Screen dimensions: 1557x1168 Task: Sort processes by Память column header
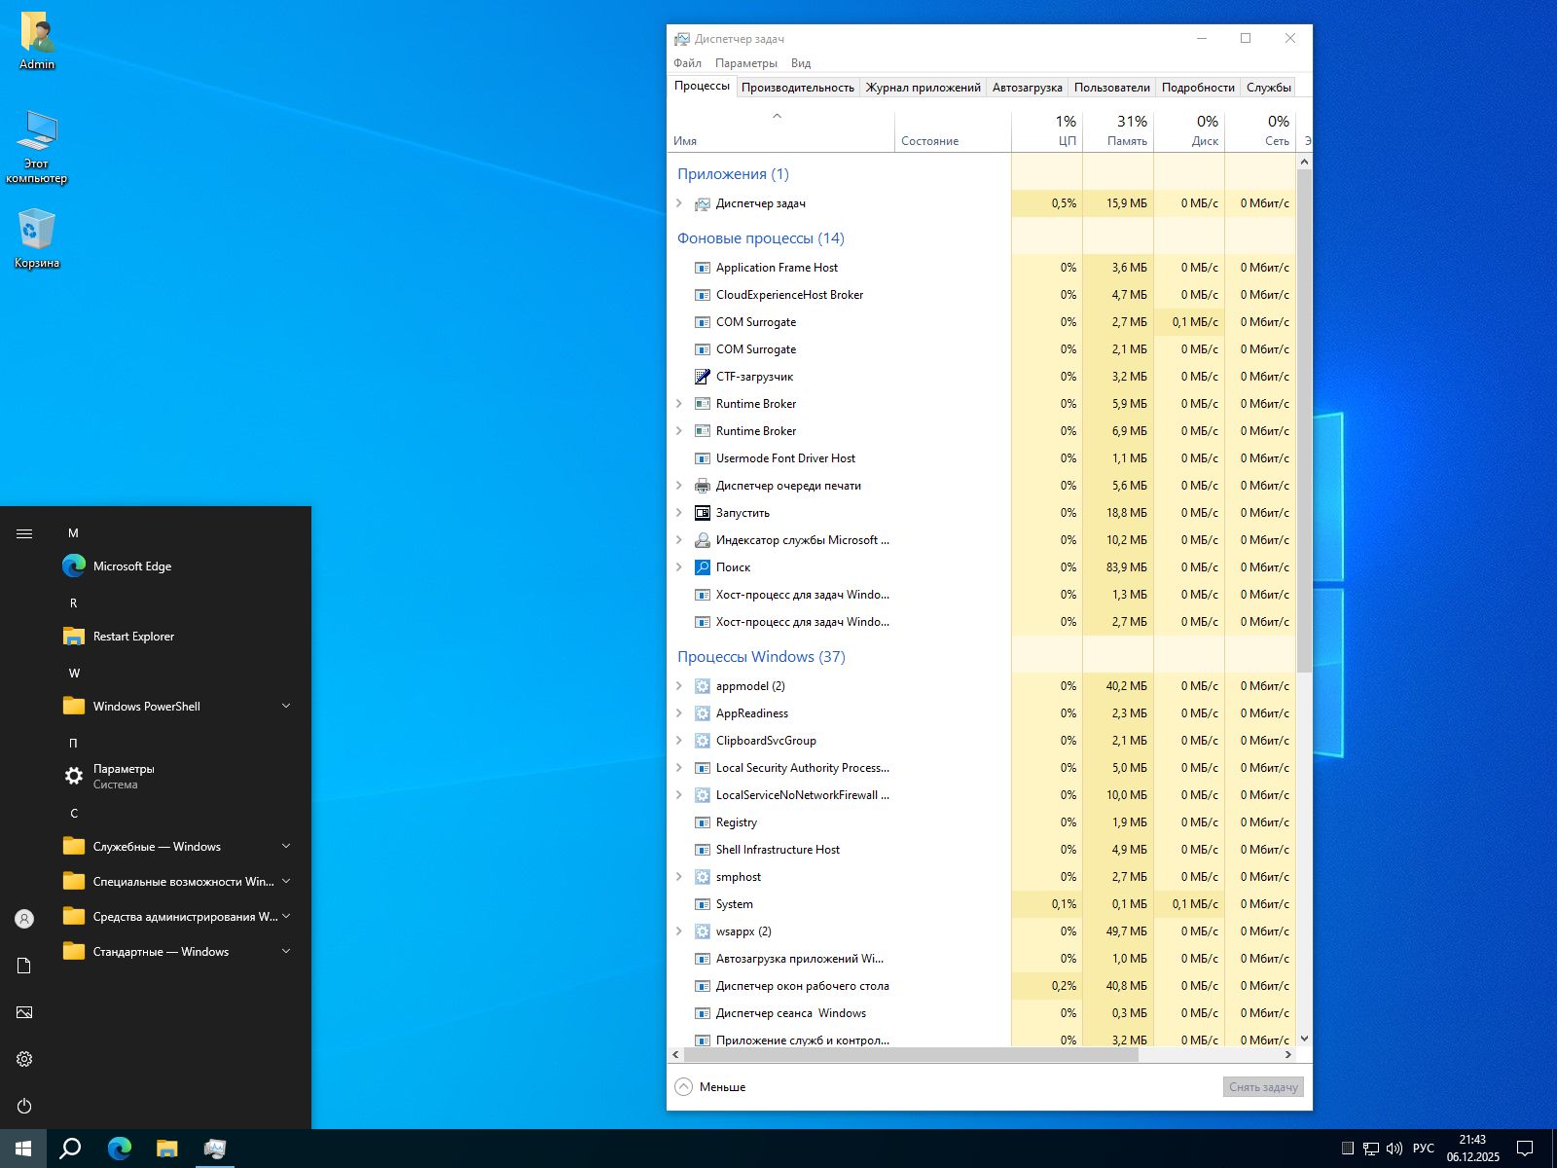tap(1118, 131)
